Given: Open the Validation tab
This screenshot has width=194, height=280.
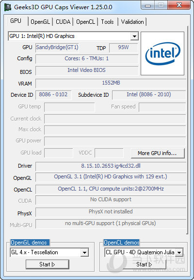Looking at the screenshot, I should coord(132,22).
